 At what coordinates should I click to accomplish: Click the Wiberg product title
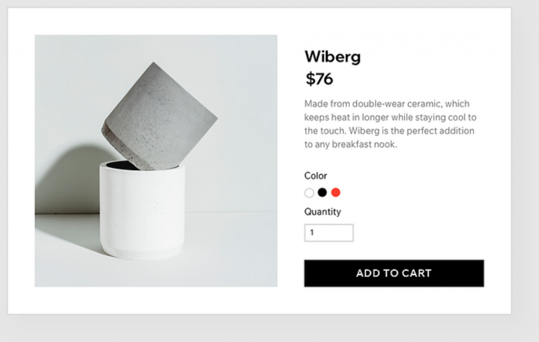pos(332,57)
